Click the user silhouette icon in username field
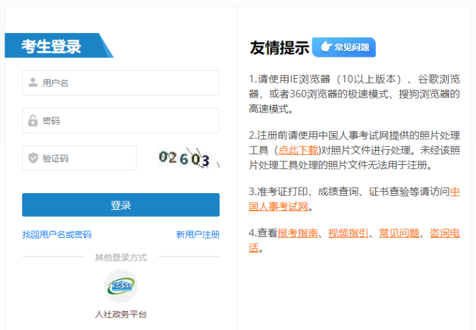The image size is (476, 330). click(33, 83)
